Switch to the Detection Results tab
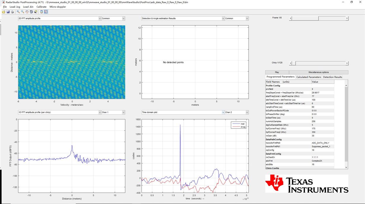The image size is (365, 204). [333, 77]
